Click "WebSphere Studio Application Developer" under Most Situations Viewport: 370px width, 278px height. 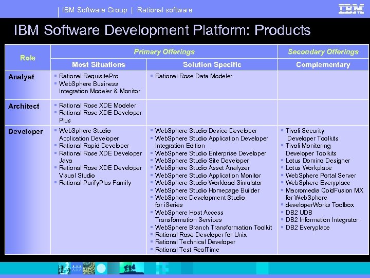(x=89, y=134)
